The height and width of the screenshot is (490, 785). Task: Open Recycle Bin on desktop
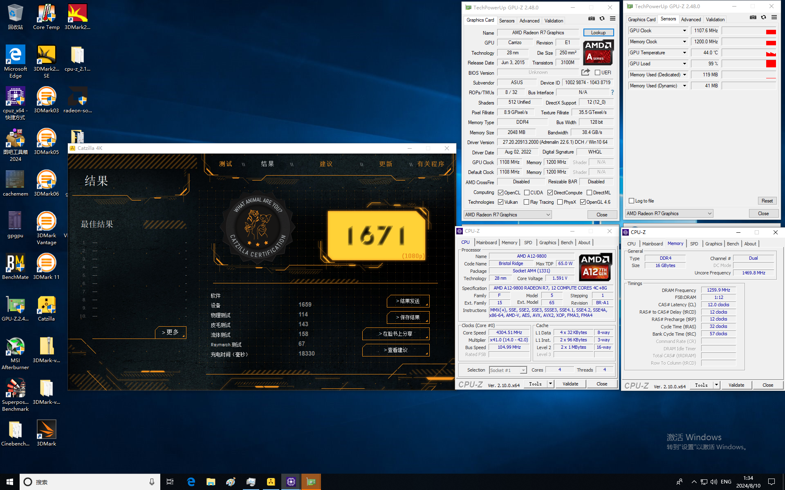click(15, 17)
